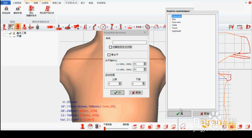This screenshot has width=252, height=138.
Task: Choose the red shape-with-arrow tool
Action: 76,27
